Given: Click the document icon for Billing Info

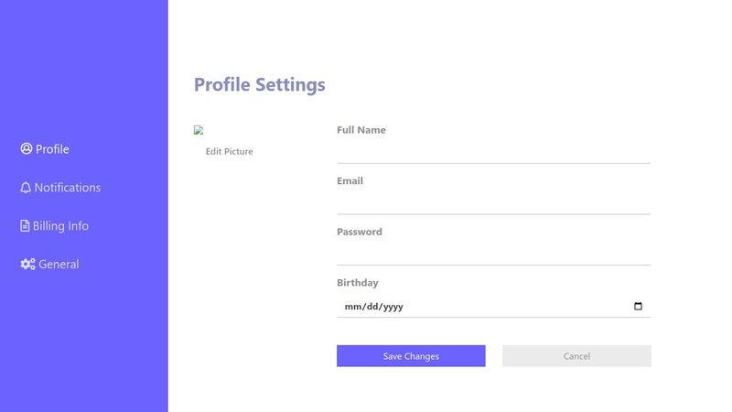Looking at the screenshot, I should click(26, 226).
